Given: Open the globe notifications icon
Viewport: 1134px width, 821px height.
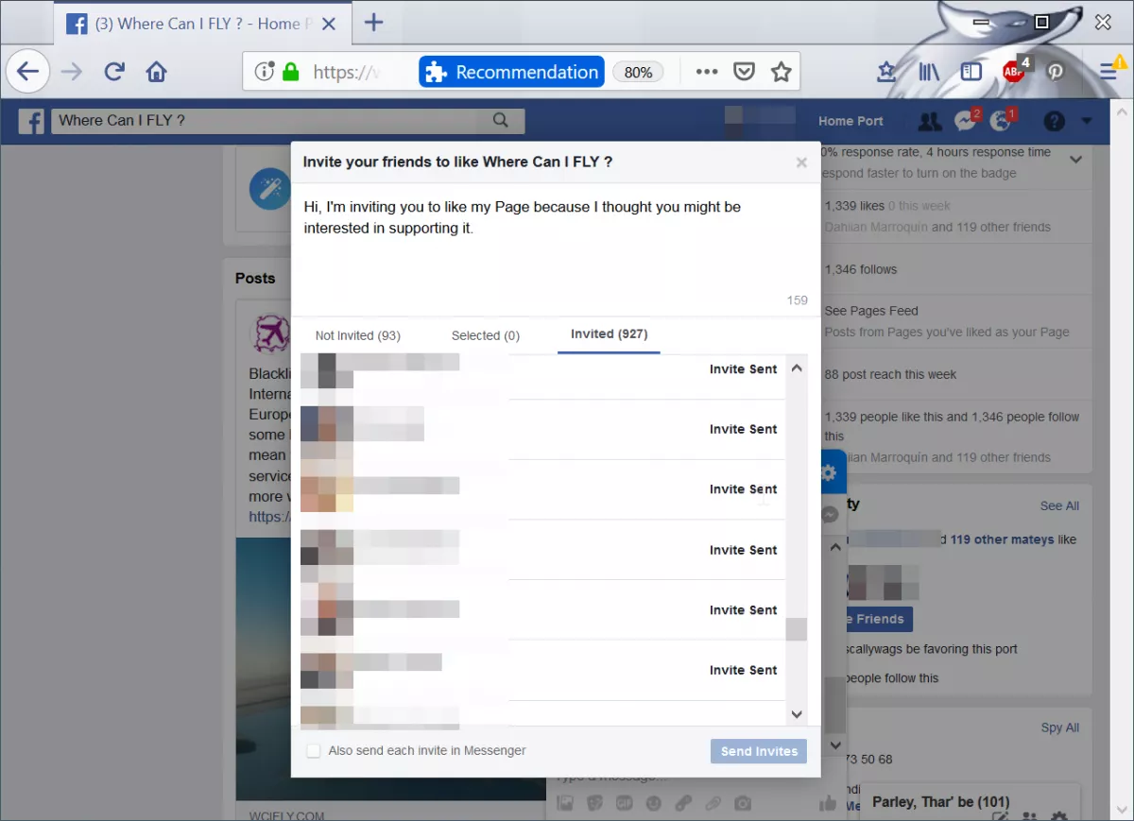Looking at the screenshot, I should tap(1000, 121).
